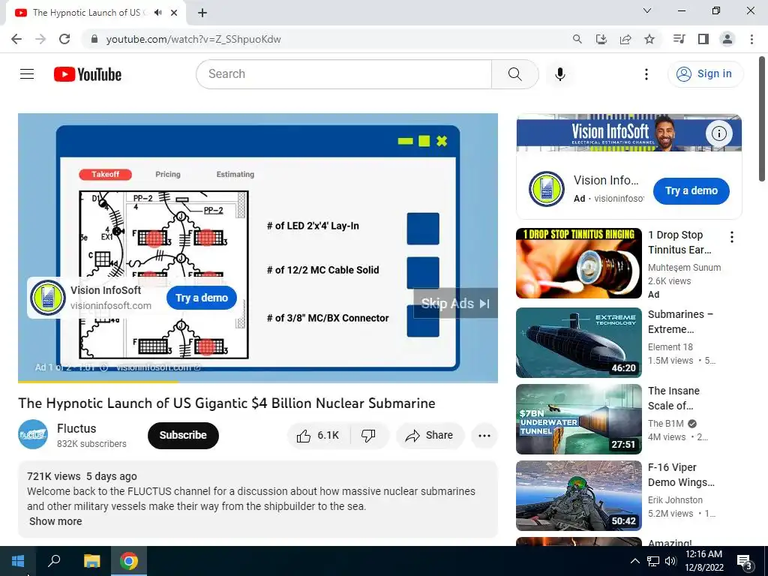Click the ad info icon in video
This screenshot has height=576, width=768.
pyautogui.click(x=103, y=367)
